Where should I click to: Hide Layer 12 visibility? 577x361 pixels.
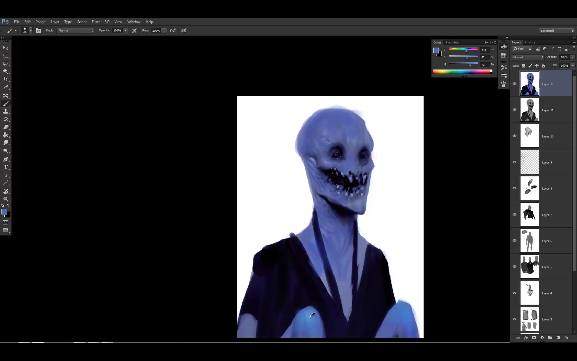514,84
